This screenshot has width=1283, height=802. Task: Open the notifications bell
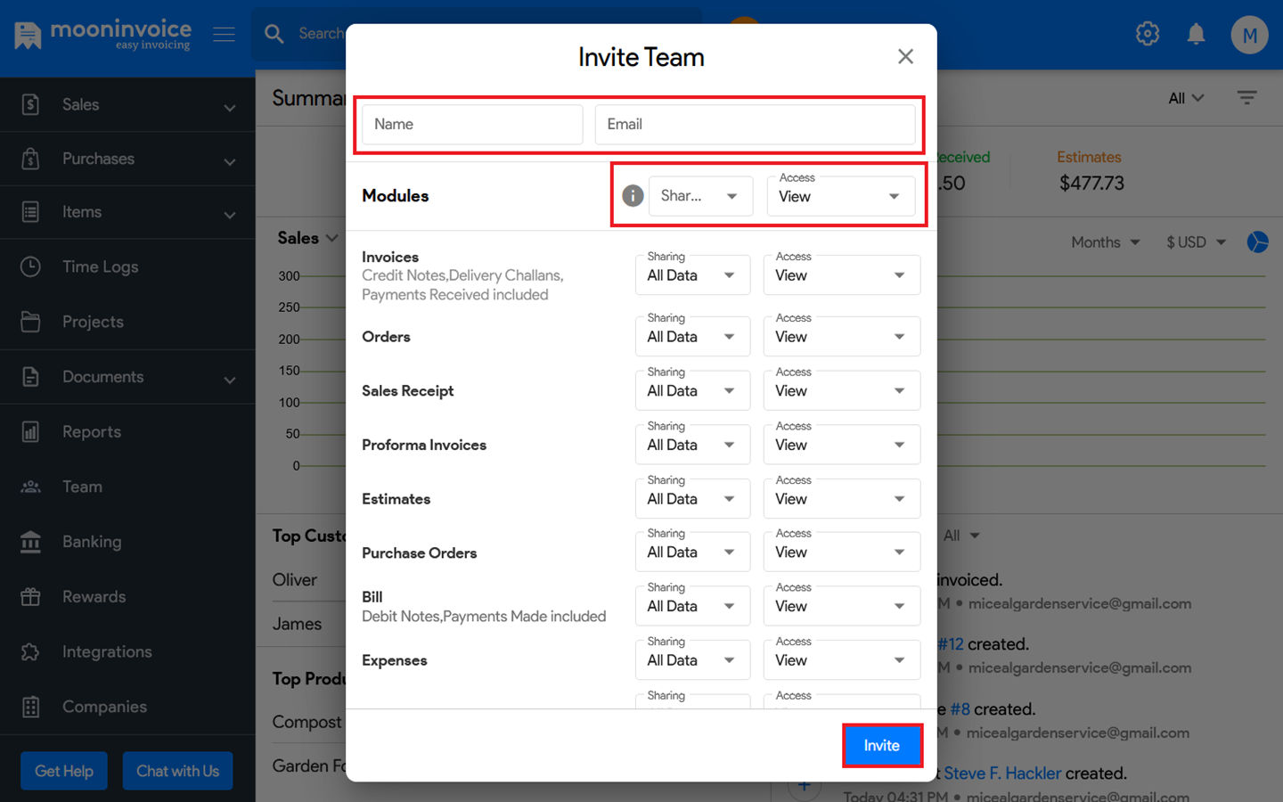coord(1196,35)
